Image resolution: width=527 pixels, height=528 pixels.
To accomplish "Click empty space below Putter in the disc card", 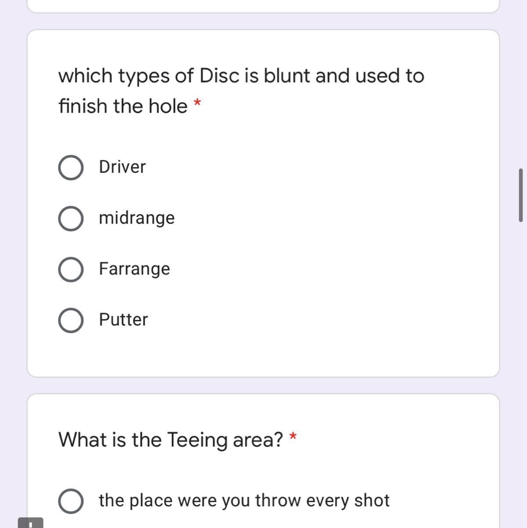I will (x=264, y=354).
